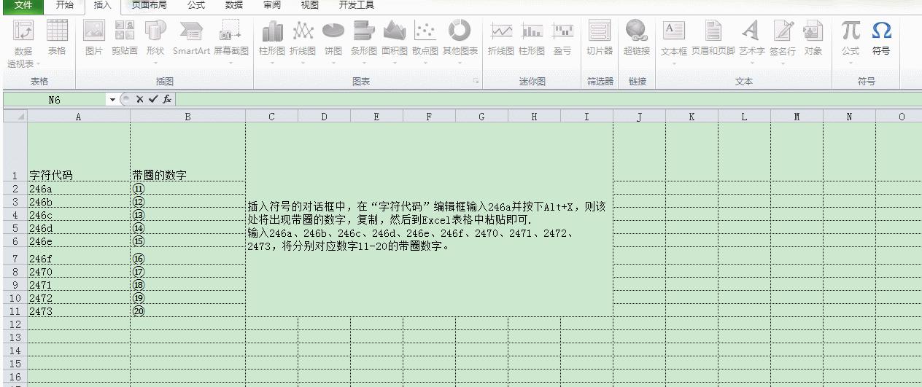This screenshot has height=387, width=922.
Task: Open the Symbol (符号) dialog
Action: [882, 38]
